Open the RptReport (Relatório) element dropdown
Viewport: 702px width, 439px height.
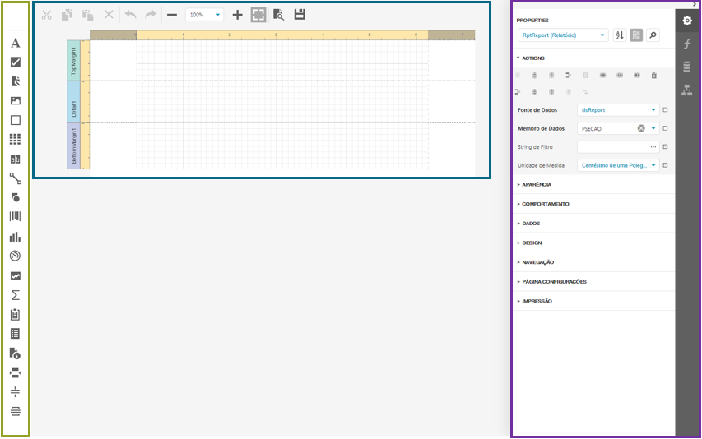pos(563,35)
